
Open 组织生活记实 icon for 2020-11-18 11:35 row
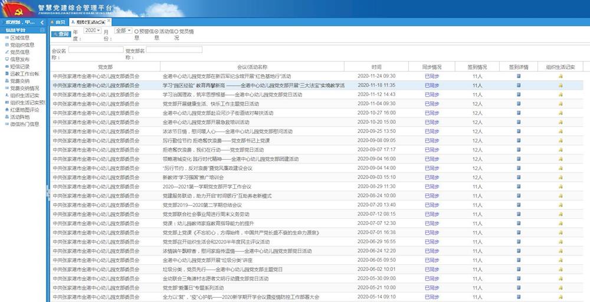(x=560, y=86)
